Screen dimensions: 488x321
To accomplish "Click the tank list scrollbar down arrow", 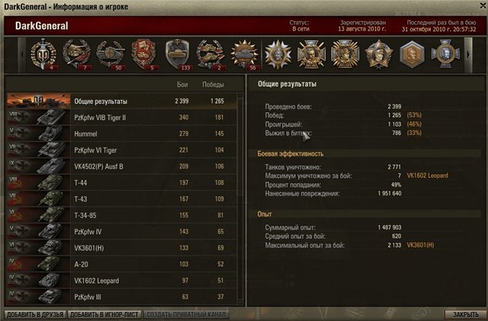I will [240, 302].
